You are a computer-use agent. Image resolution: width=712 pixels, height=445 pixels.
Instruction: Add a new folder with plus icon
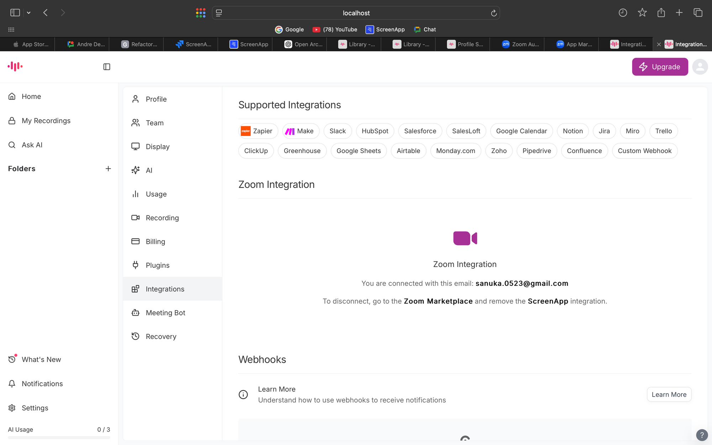tap(108, 169)
